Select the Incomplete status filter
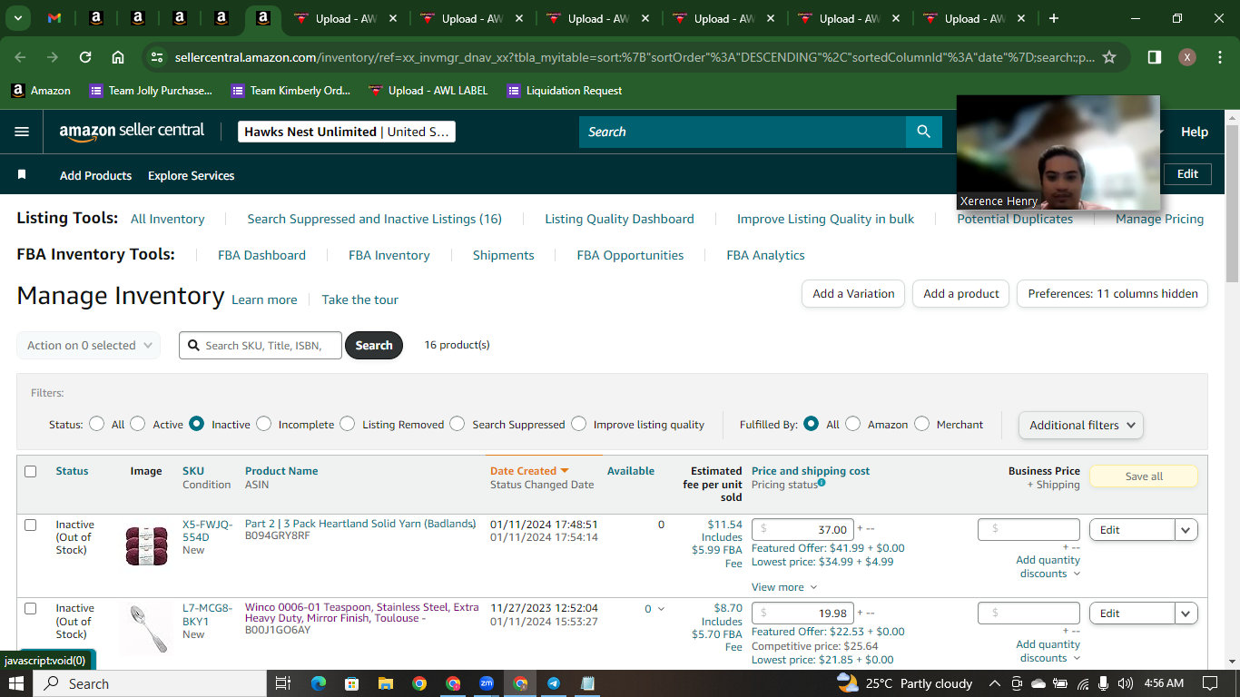1240x697 pixels. click(x=263, y=424)
